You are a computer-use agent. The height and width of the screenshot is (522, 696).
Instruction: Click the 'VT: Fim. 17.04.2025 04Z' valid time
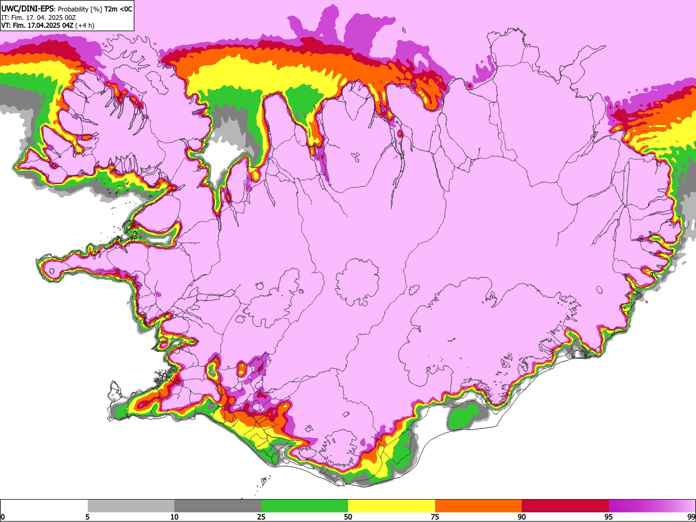pyautogui.click(x=38, y=25)
